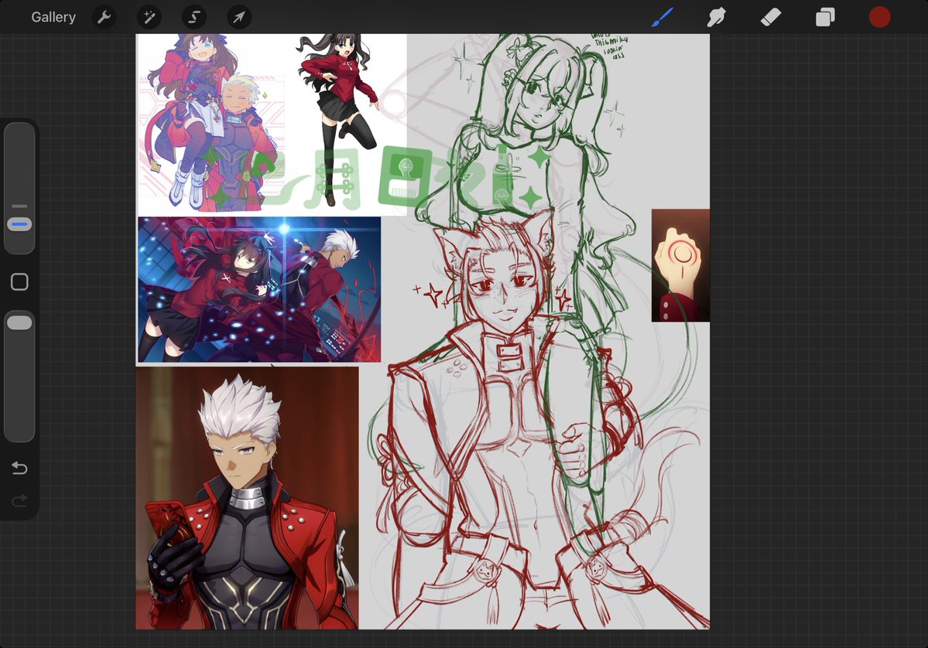
Task: Tap the square Modify button in sidebar
Action: 19,282
